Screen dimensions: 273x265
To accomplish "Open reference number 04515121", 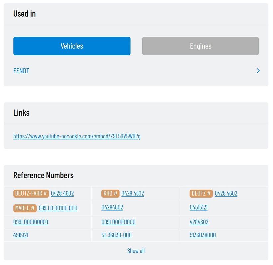I will [198, 207].
